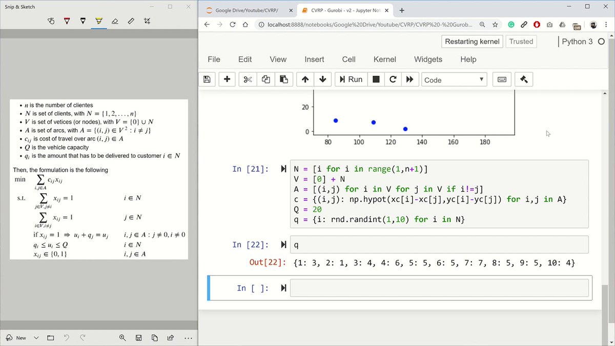Interrupt the kernel with stop button
615x346 pixels.
coord(376,79)
